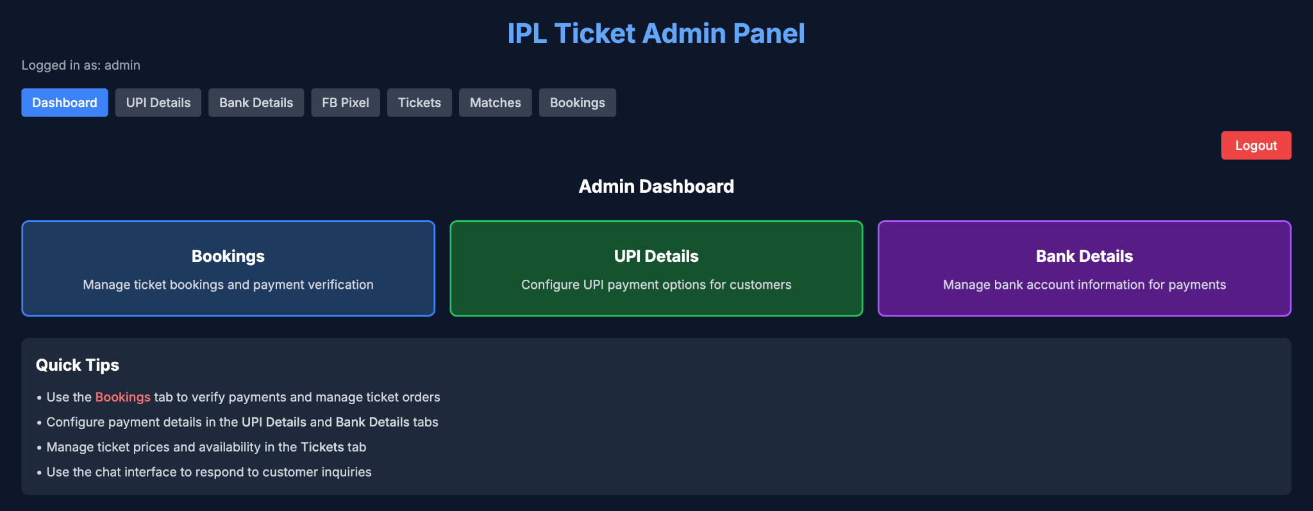This screenshot has height=511, width=1313.
Task: Click bold UPI Details text in Quick Tips
Action: [274, 422]
